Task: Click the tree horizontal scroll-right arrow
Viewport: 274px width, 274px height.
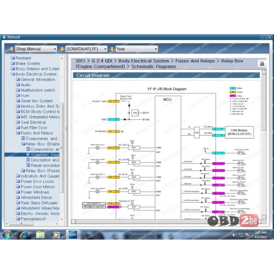Action: (x=57, y=224)
